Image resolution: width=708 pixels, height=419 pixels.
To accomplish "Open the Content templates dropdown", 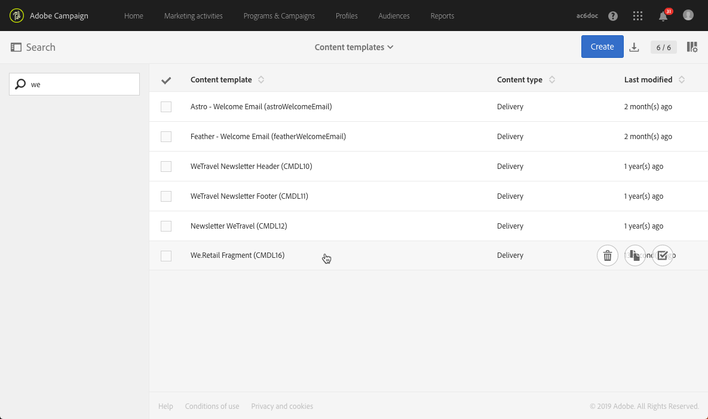I will [354, 47].
